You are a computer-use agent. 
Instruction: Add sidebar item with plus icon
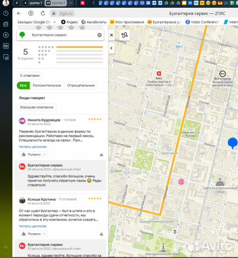coord(6,247)
